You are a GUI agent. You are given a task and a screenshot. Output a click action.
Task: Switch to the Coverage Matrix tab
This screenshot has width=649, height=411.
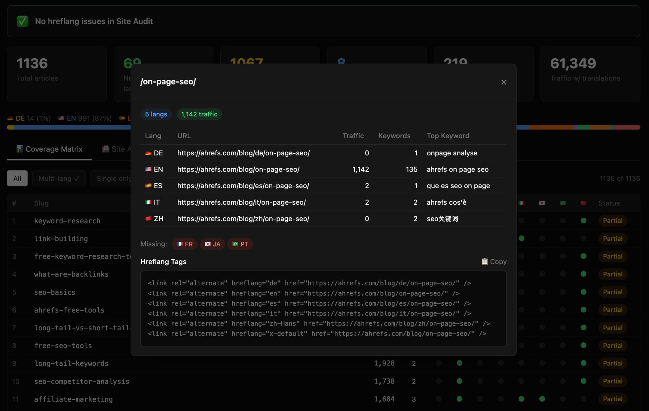coord(49,149)
